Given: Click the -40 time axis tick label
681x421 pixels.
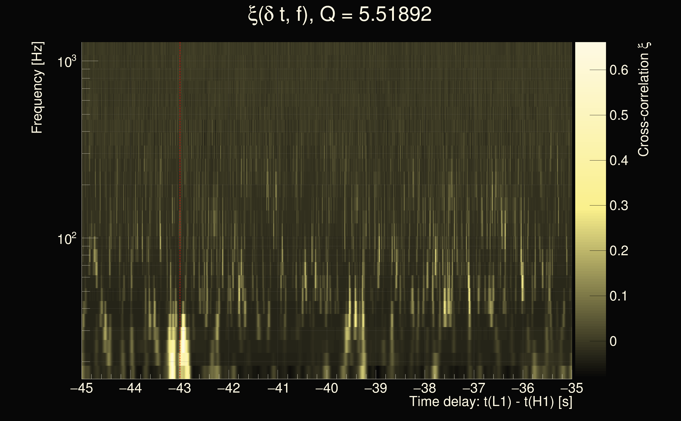Looking at the screenshot, I should click(327, 388).
